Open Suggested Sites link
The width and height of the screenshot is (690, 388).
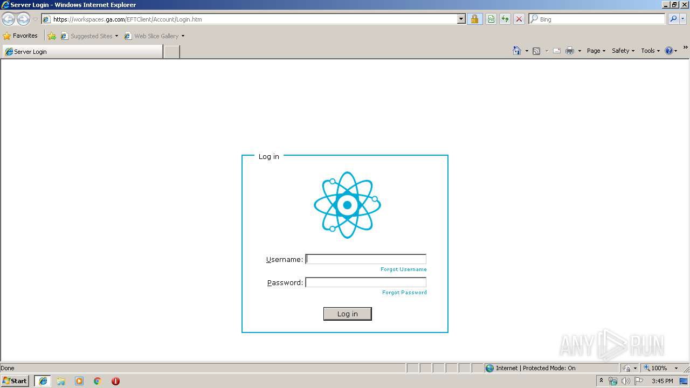tap(89, 36)
